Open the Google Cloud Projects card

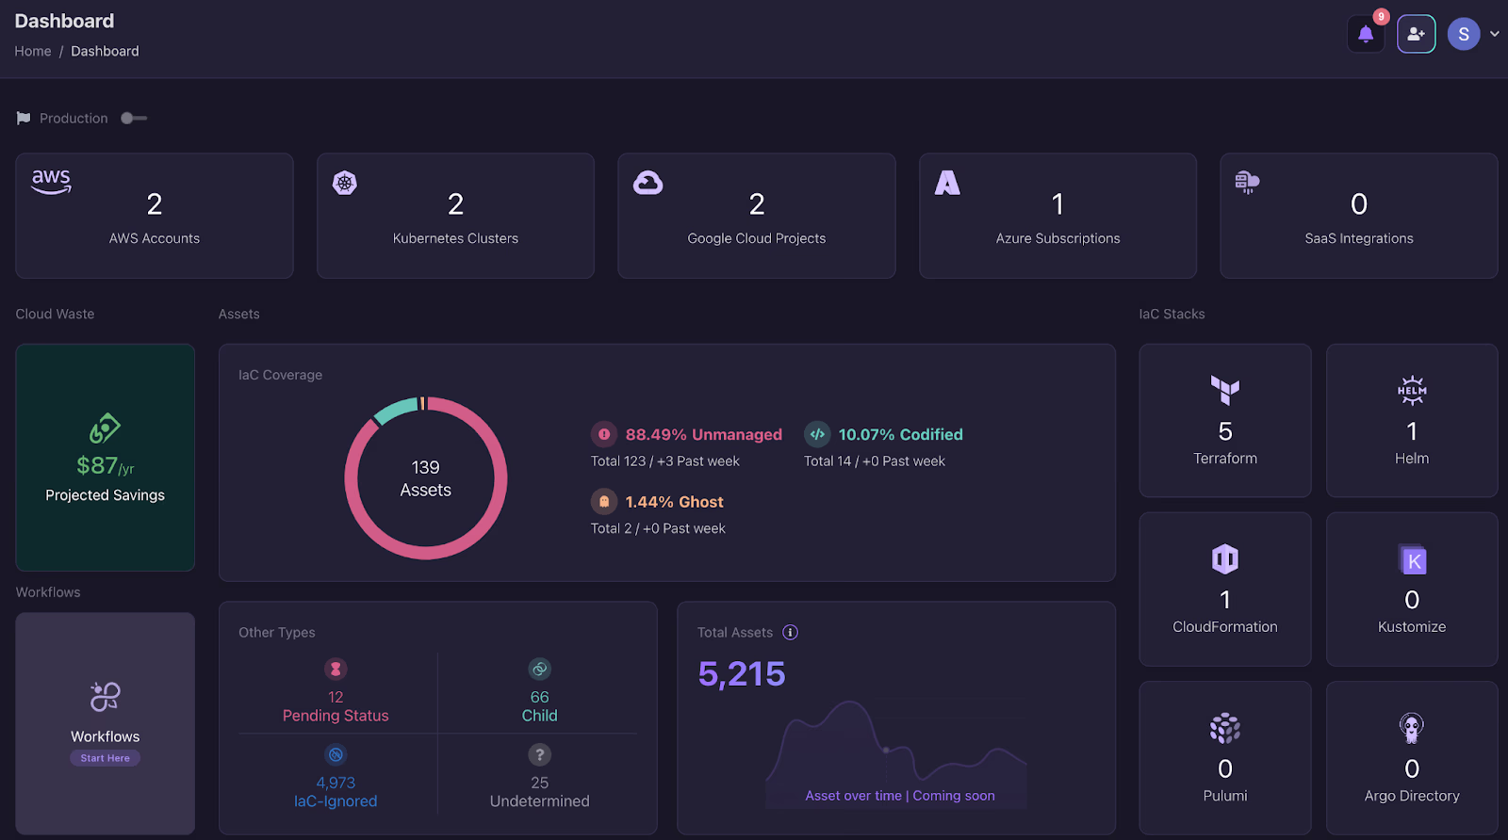pos(757,216)
